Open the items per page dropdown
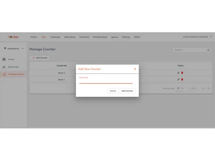 (x=180, y=88)
